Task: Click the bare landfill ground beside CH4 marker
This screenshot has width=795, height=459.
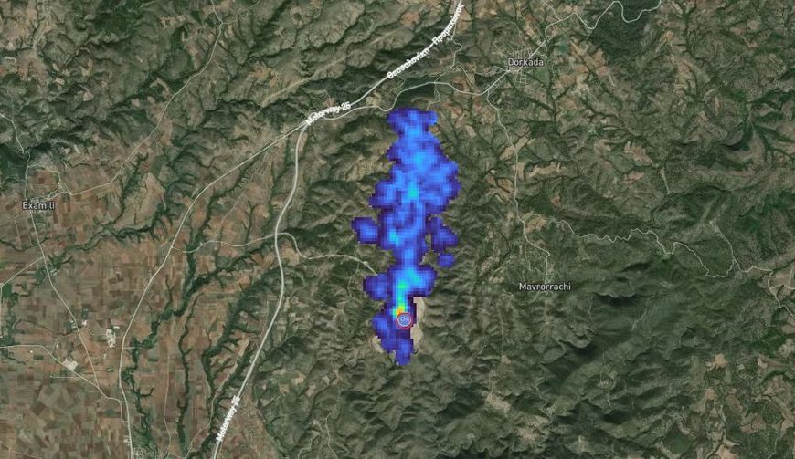Action: [419, 318]
